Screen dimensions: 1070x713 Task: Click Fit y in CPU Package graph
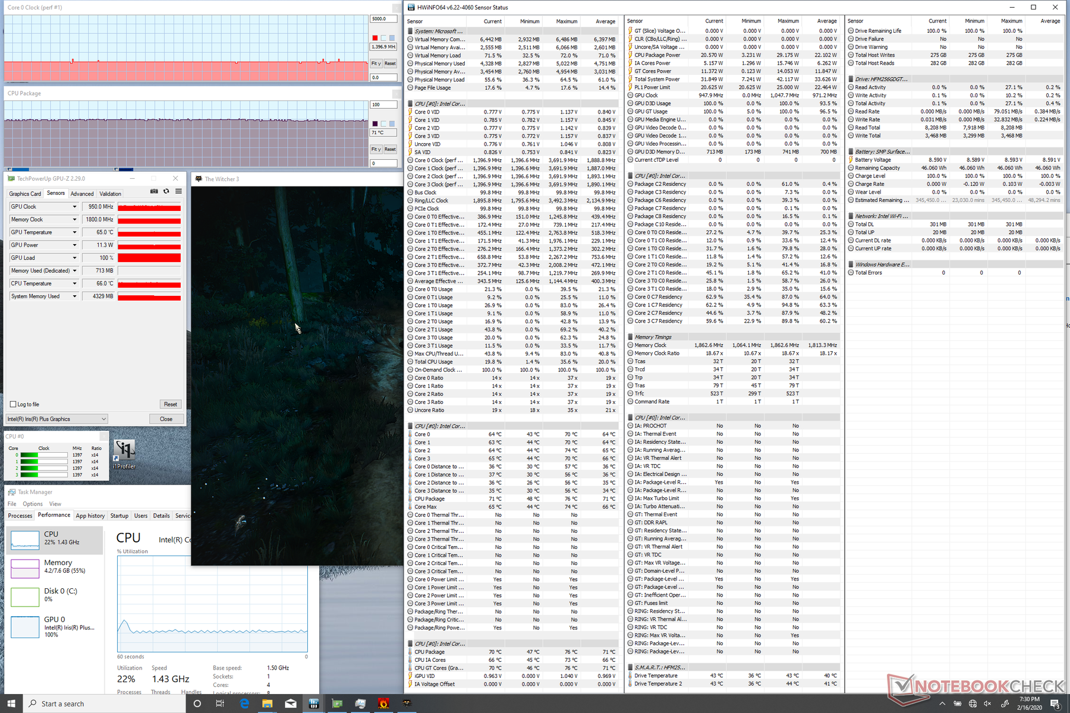coord(376,149)
